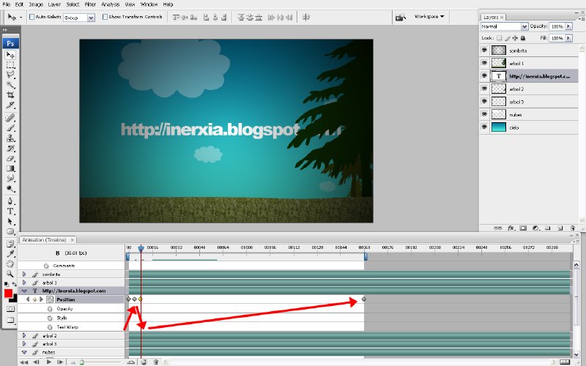Select the Hand tool
586x366 pixels.
click(x=10, y=264)
